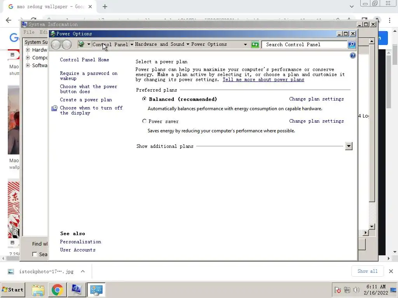The width and height of the screenshot is (398, 298).
Task: Open dropdown next to the Control Panel icon
Action: (x=89, y=44)
